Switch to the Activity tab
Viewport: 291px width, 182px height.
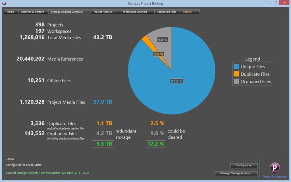pyautogui.click(x=188, y=12)
